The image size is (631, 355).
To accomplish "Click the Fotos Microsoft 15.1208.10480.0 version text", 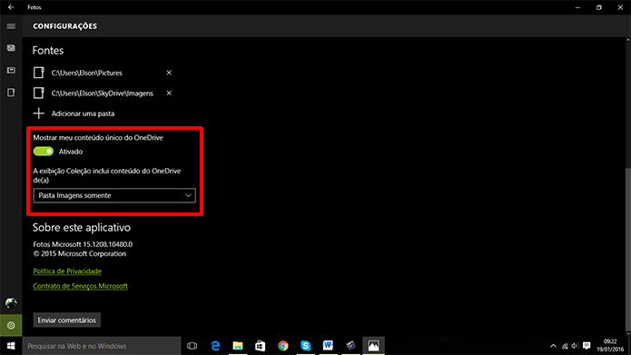I will 83,244.
